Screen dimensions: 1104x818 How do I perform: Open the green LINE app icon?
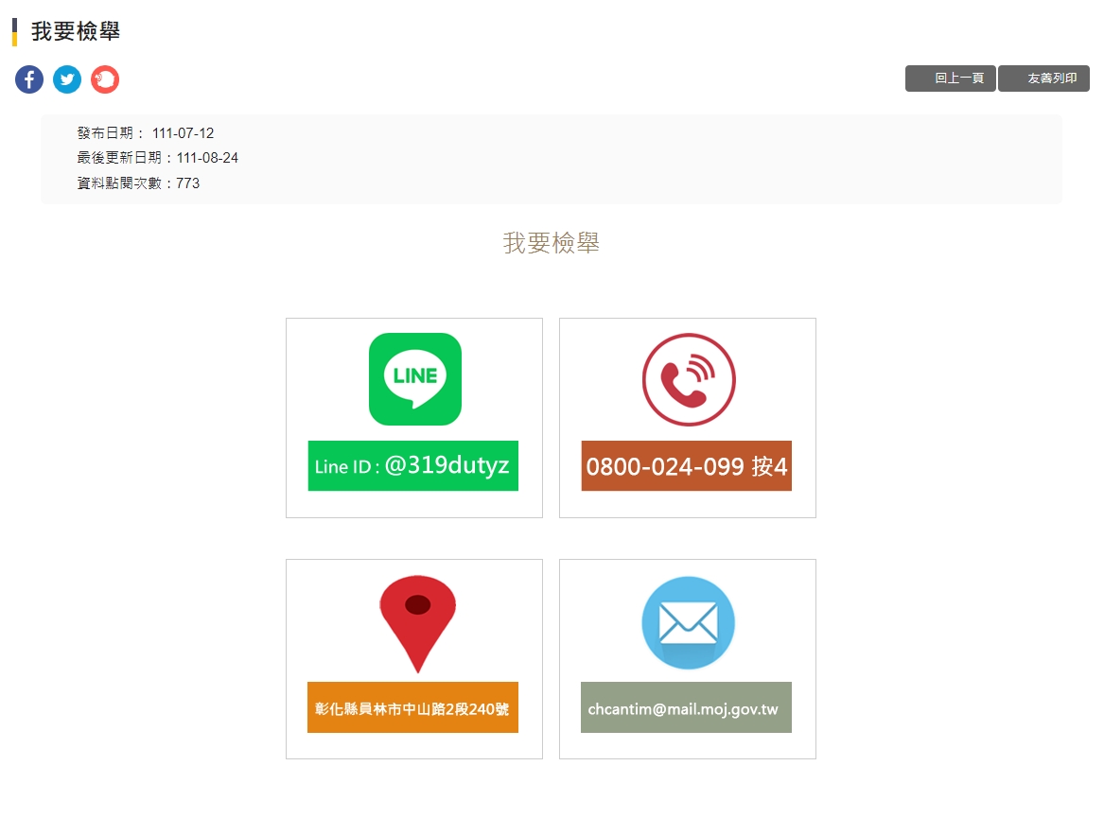[x=415, y=378]
